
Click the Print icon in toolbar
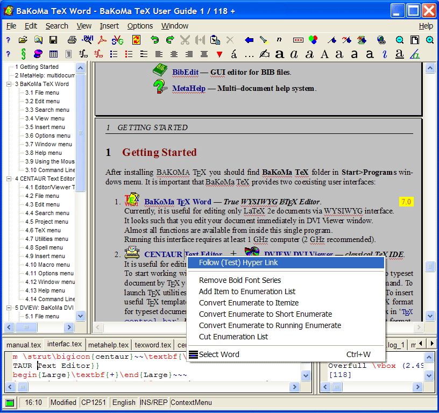(72, 40)
